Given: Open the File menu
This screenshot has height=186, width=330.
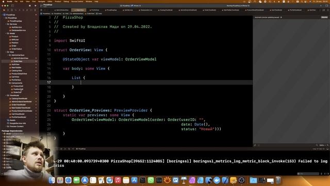Looking at the screenshot, I should coord(16,2).
